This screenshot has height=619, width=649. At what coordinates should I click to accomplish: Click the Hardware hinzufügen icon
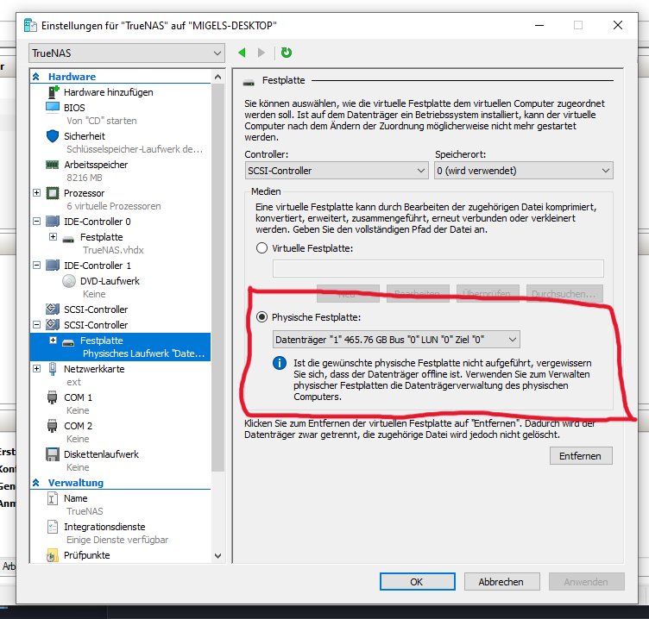53,91
